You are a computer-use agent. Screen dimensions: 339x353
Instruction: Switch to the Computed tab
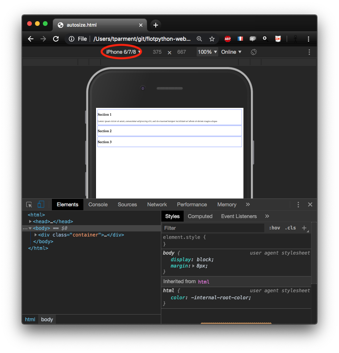coord(200,216)
